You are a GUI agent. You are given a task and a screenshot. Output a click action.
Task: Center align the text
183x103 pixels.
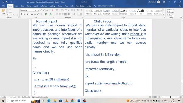coord(60,14)
